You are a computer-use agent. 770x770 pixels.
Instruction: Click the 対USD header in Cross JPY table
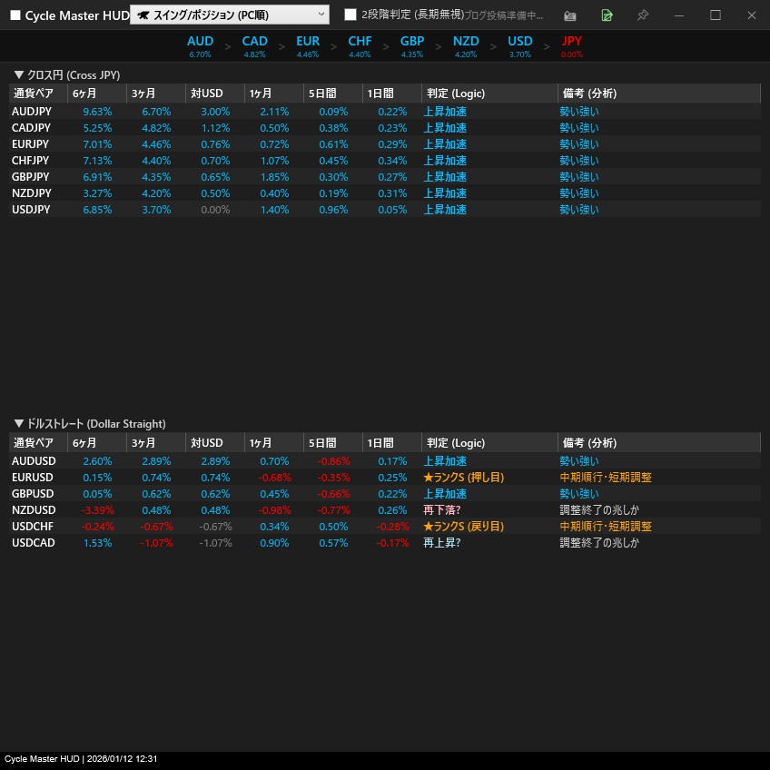click(206, 94)
